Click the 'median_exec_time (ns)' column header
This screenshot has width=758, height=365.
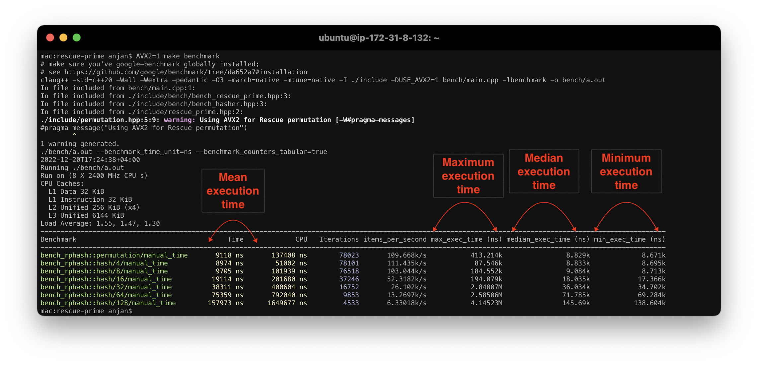[548, 239]
